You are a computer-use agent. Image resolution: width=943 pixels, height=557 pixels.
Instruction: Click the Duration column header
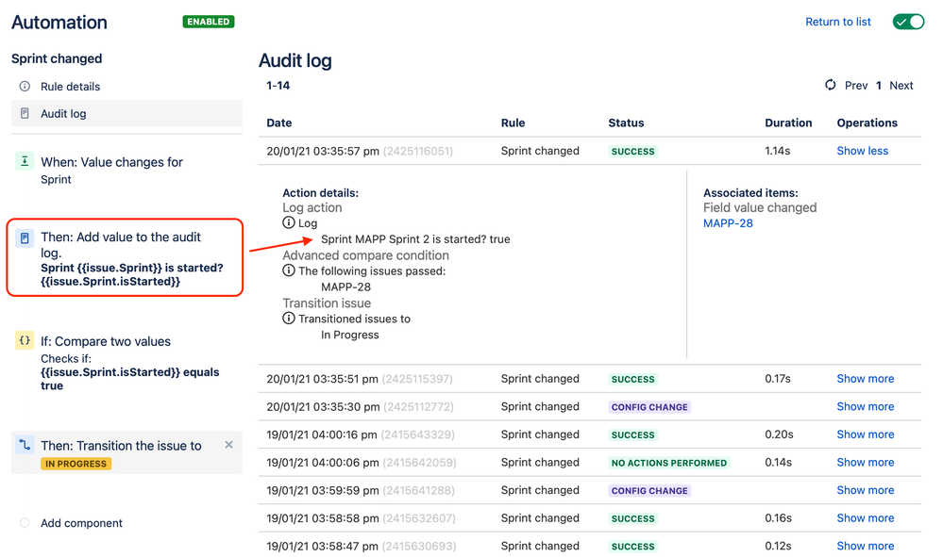click(x=788, y=123)
